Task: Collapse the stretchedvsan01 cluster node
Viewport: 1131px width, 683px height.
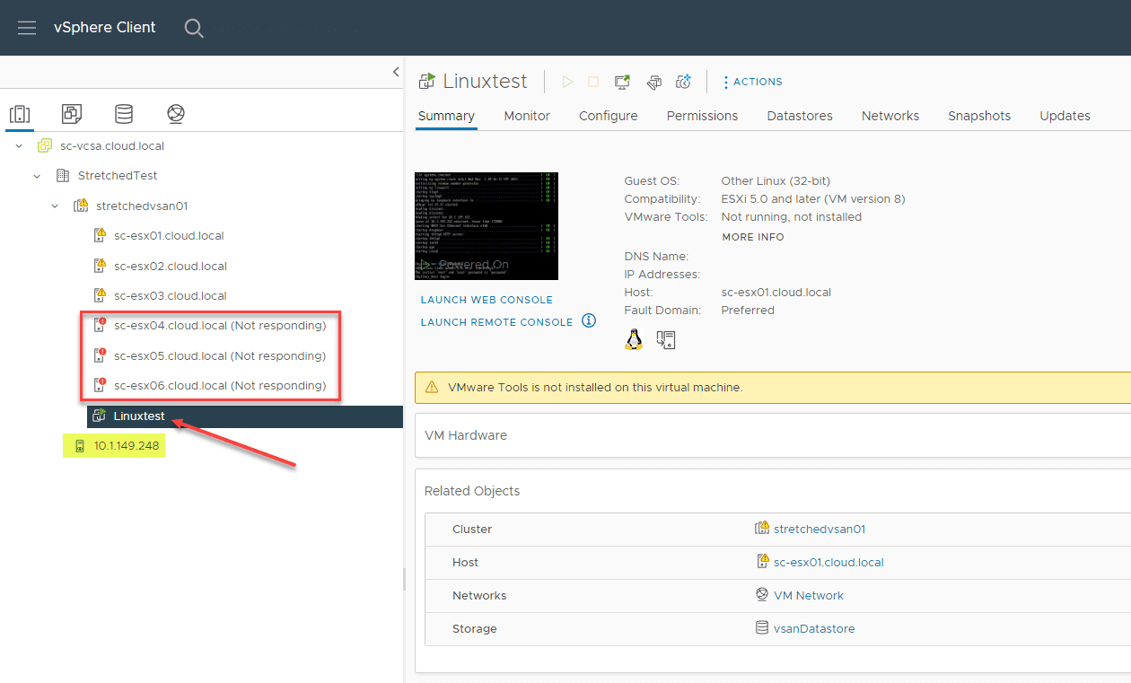Action: coord(55,206)
